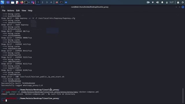Click the 'chmod: cannot access' error line

tap(38, 94)
